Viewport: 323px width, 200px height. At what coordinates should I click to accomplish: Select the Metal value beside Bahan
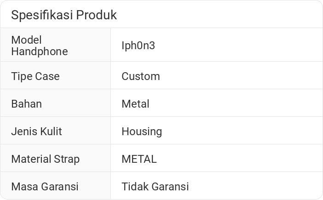tap(135, 104)
